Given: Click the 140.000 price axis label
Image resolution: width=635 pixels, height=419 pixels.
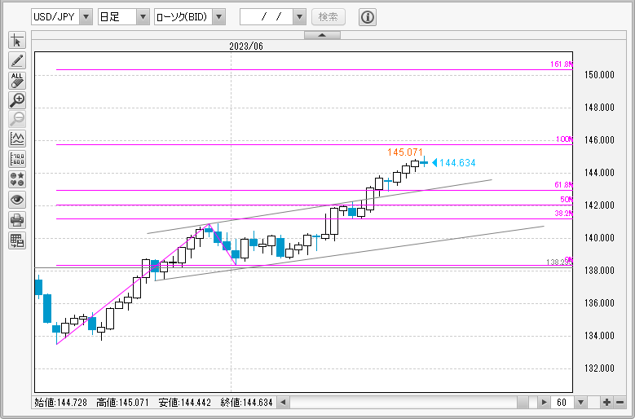Looking at the screenshot, I should (599, 238).
